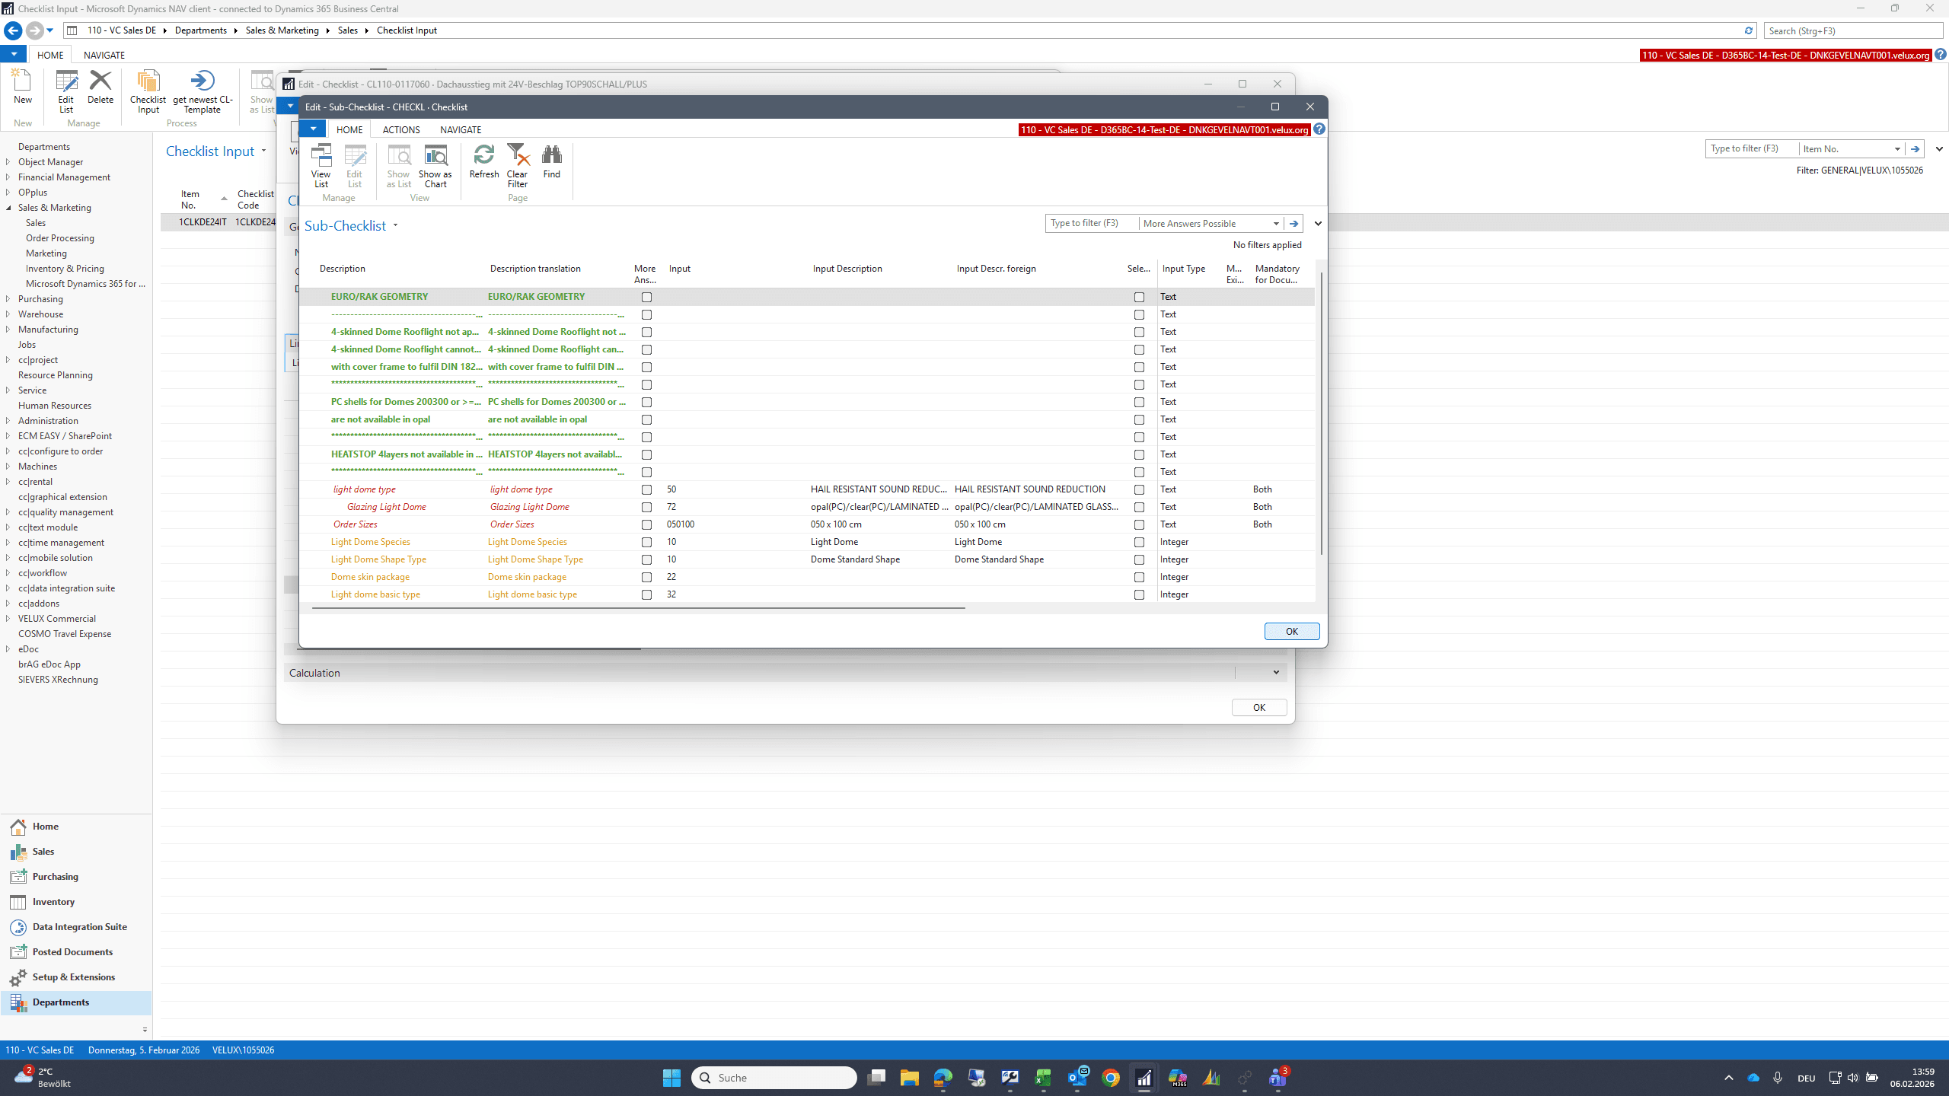Toggle Selected checkbox for Order Sizes row
The image size is (1949, 1096).
coord(1139,524)
